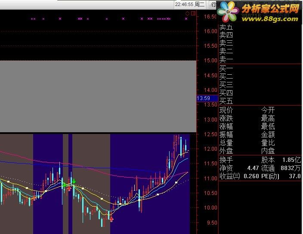Image resolution: width=303 pixels, height=234 pixels.
Task: Select the 买三 order book row
Action: pos(260,85)
